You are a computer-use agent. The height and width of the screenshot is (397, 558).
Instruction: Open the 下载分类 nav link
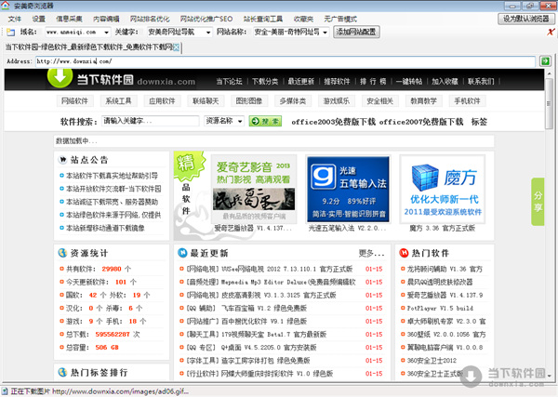(x=265, y=82)
